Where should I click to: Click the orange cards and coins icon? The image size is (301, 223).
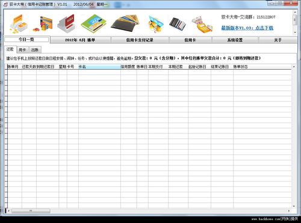click(19, 24)
